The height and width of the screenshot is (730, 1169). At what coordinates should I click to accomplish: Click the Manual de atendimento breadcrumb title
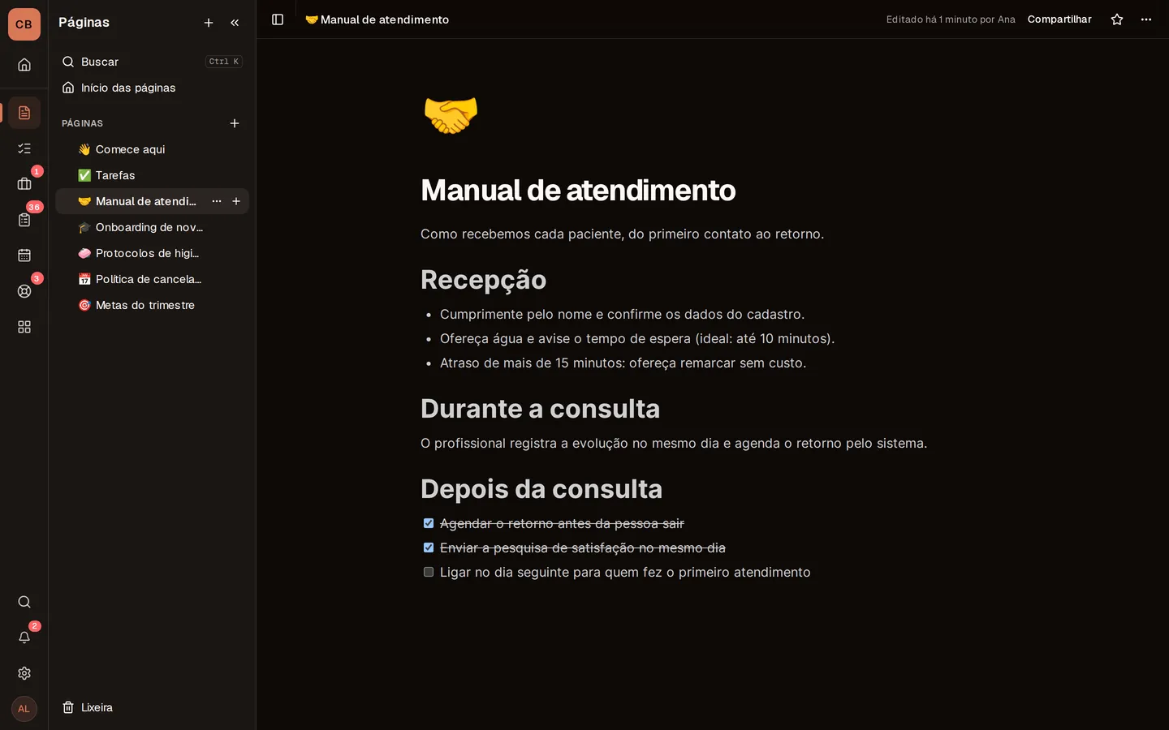377,19
